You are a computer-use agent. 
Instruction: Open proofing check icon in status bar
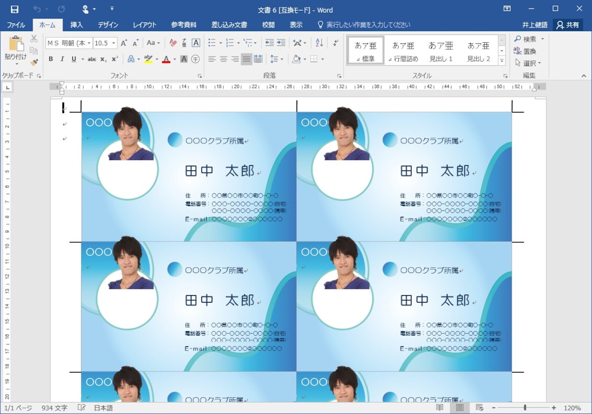pos(82,408)
